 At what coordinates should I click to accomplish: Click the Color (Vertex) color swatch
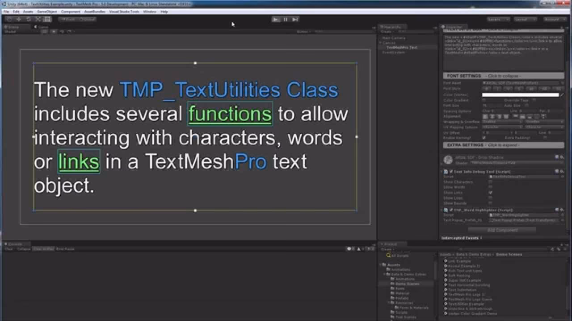click(x=521, y=95)
